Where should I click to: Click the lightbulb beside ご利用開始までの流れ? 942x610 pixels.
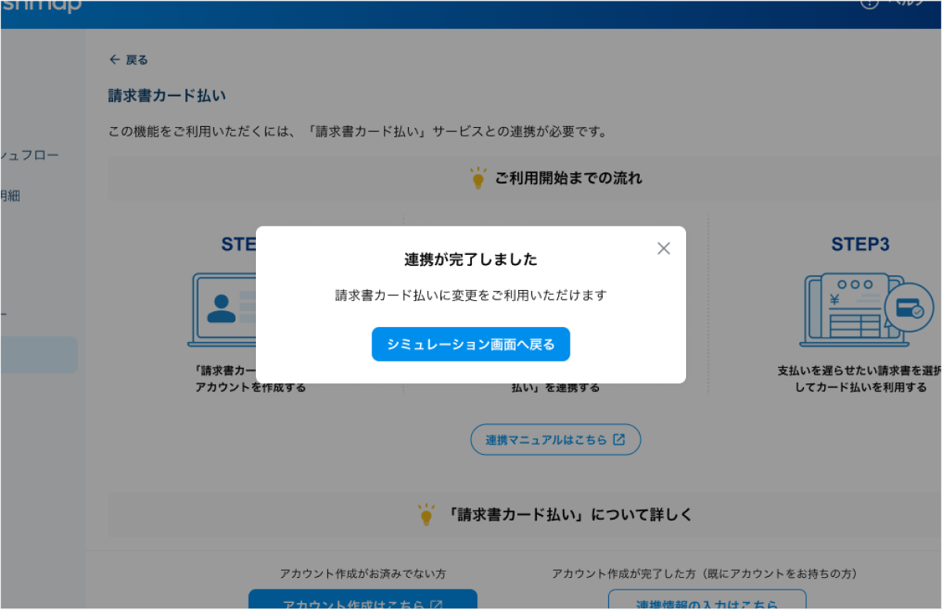(x=477, y=178)
